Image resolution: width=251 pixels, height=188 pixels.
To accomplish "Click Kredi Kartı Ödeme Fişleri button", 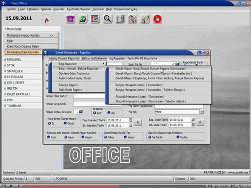I will (x=32, y=46).
